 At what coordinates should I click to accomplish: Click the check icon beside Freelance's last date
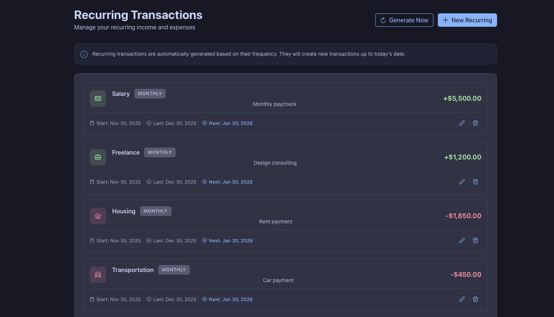coord(149,182)
